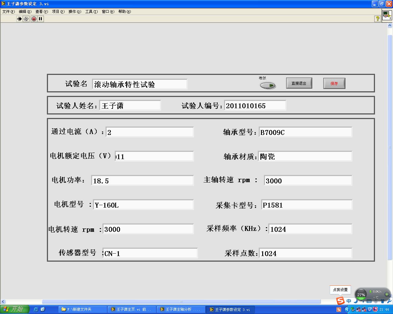Image resolution: width=393 pixels, height=314 pixels.
Task: Click the 轴承型号 field showing B7009C
Action: coord(305,132)
